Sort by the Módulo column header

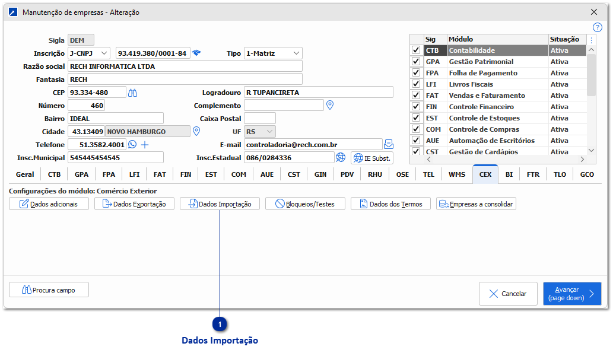tap(497, 39)
